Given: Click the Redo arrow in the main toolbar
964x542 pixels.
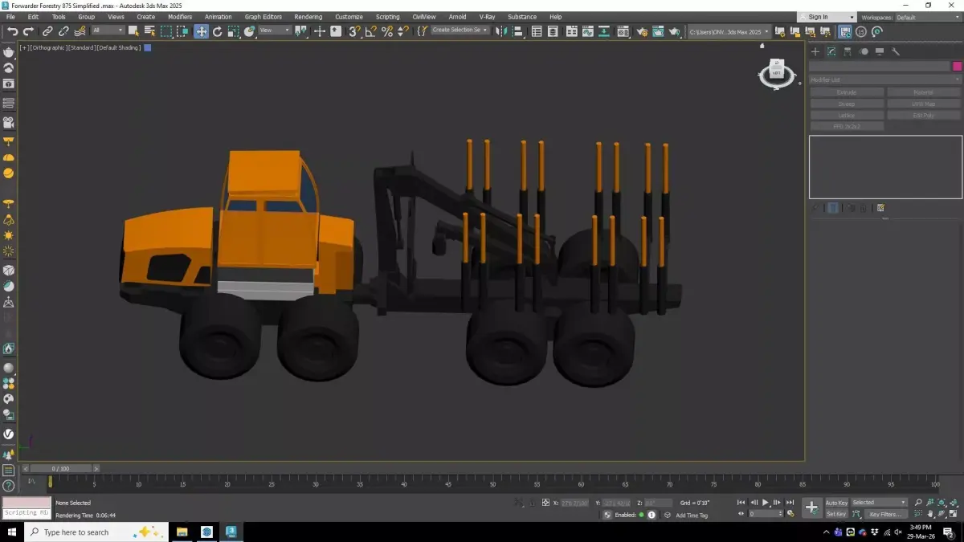Looking at the screenshot, I should coord(28,31).
